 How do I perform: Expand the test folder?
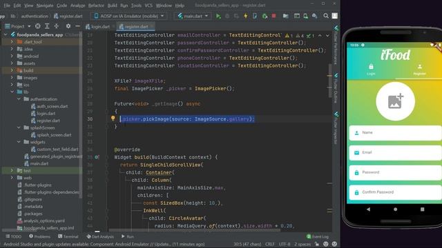point(12,171)
